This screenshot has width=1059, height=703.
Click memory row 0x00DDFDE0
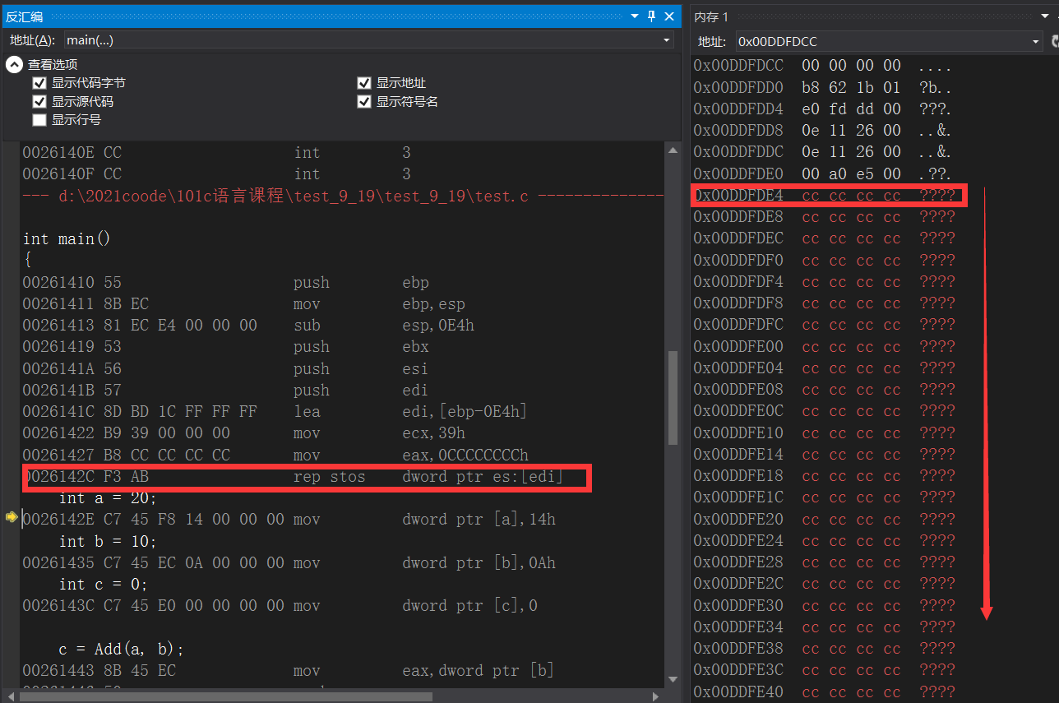pos(823,173)
